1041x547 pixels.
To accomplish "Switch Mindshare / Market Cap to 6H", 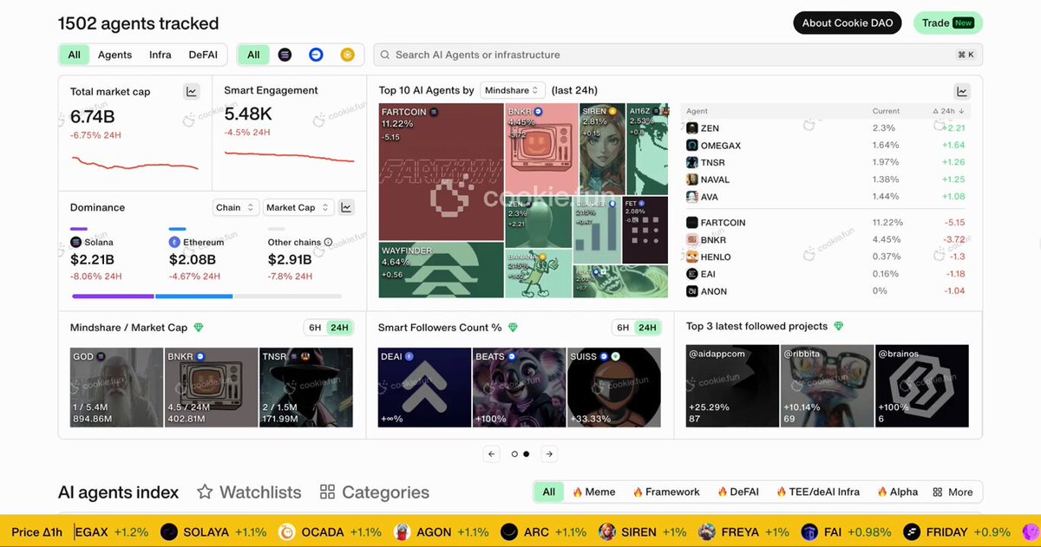I will pos(315,328).
